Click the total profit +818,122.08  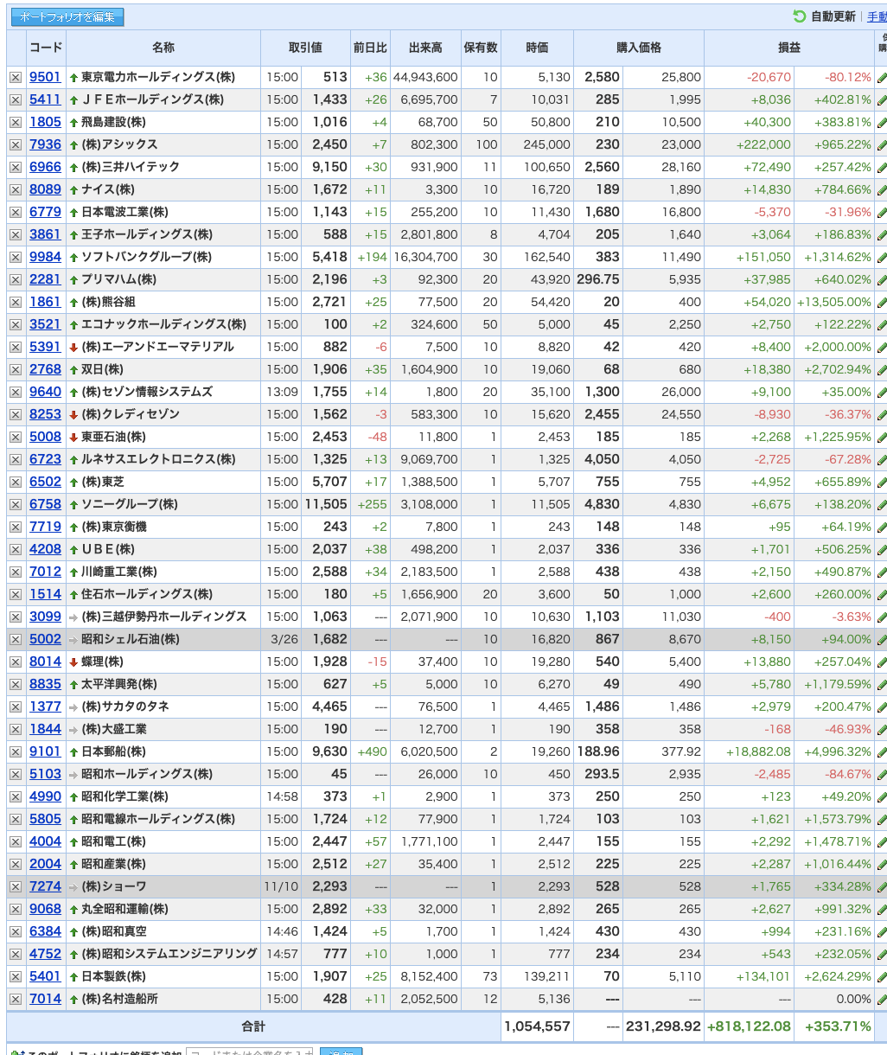749,1026
